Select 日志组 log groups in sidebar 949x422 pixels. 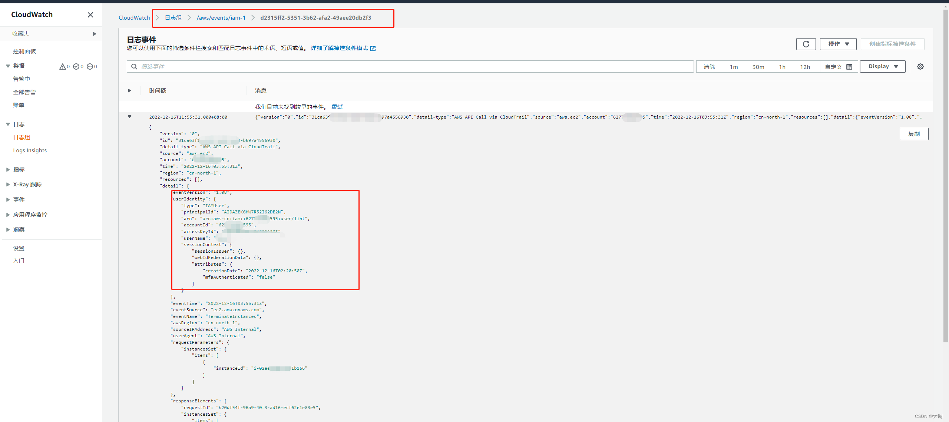pyautogui.click(x=22, y=137)
